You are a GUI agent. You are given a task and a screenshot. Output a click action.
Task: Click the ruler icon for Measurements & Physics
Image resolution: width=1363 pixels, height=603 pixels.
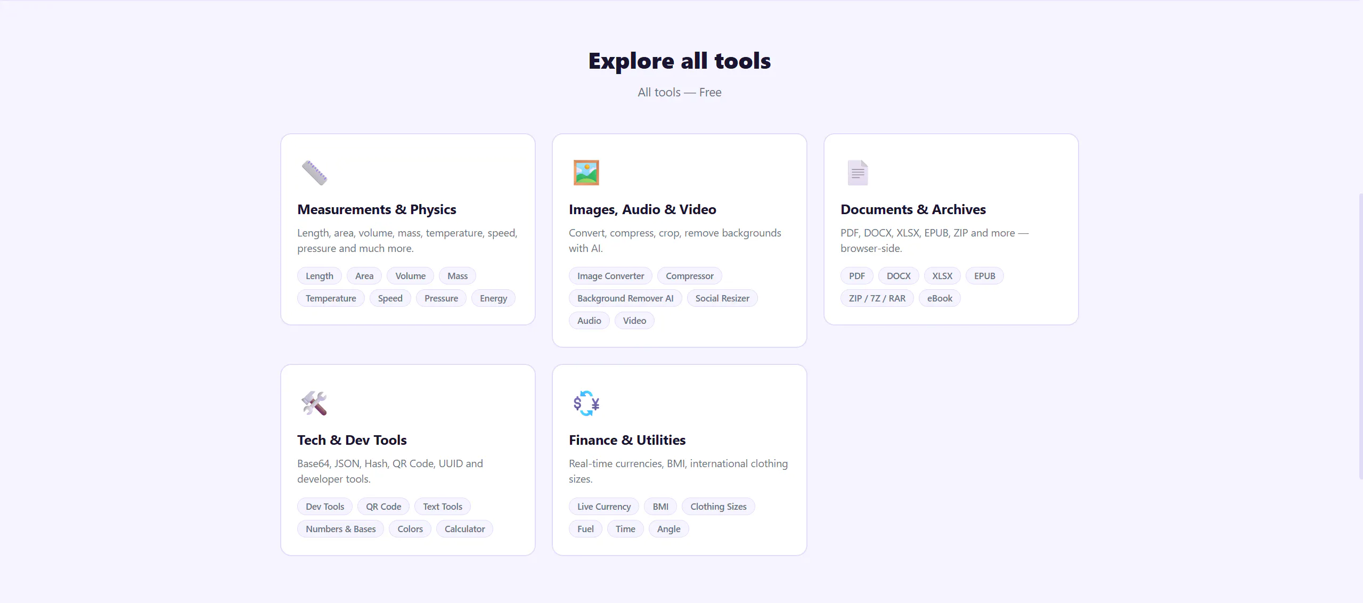[x=314, y=173]
